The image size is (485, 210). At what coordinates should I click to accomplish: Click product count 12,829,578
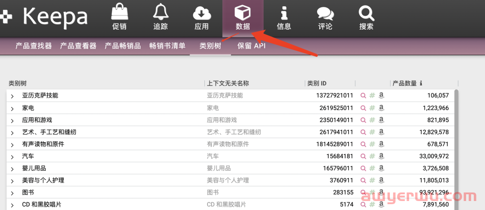click(434, 132)
